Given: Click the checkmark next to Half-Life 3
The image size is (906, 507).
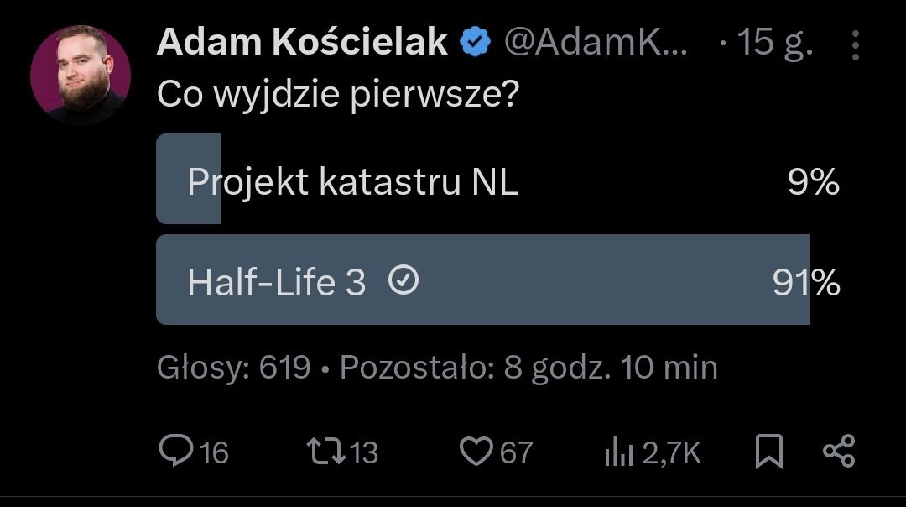Looking at the screenshot, I should [404, 283].
